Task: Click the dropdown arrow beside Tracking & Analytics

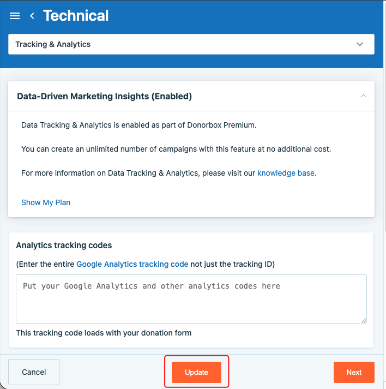Action: pos(360,44)
